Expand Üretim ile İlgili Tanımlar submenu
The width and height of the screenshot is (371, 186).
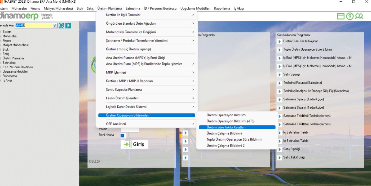tap(147, 15)
